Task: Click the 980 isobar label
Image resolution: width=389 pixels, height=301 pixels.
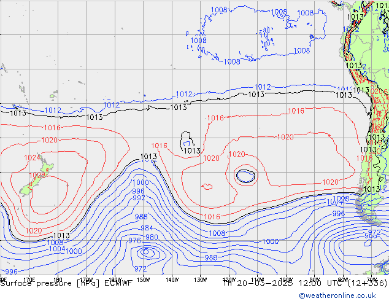Action: (x=152, y=237)
